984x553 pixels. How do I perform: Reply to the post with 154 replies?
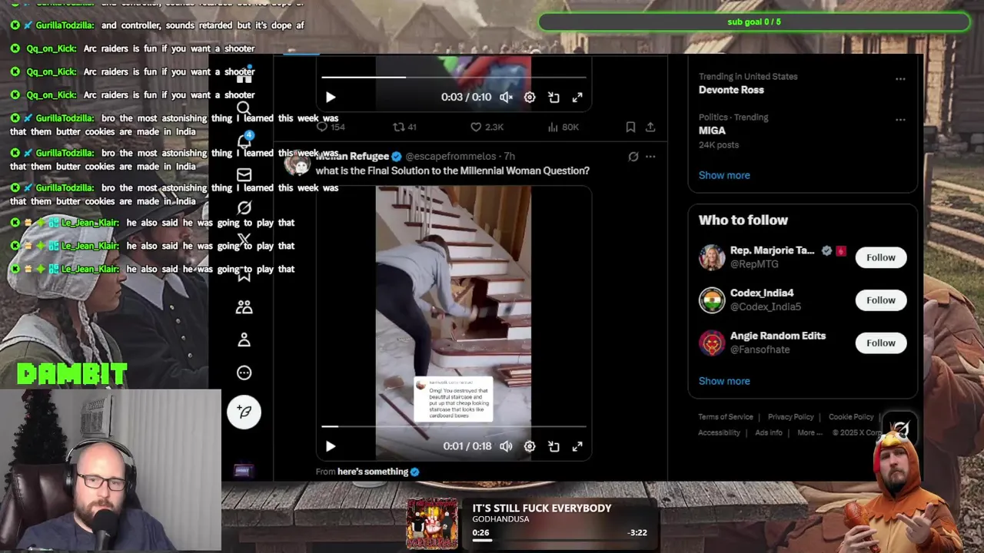point(331,127)
